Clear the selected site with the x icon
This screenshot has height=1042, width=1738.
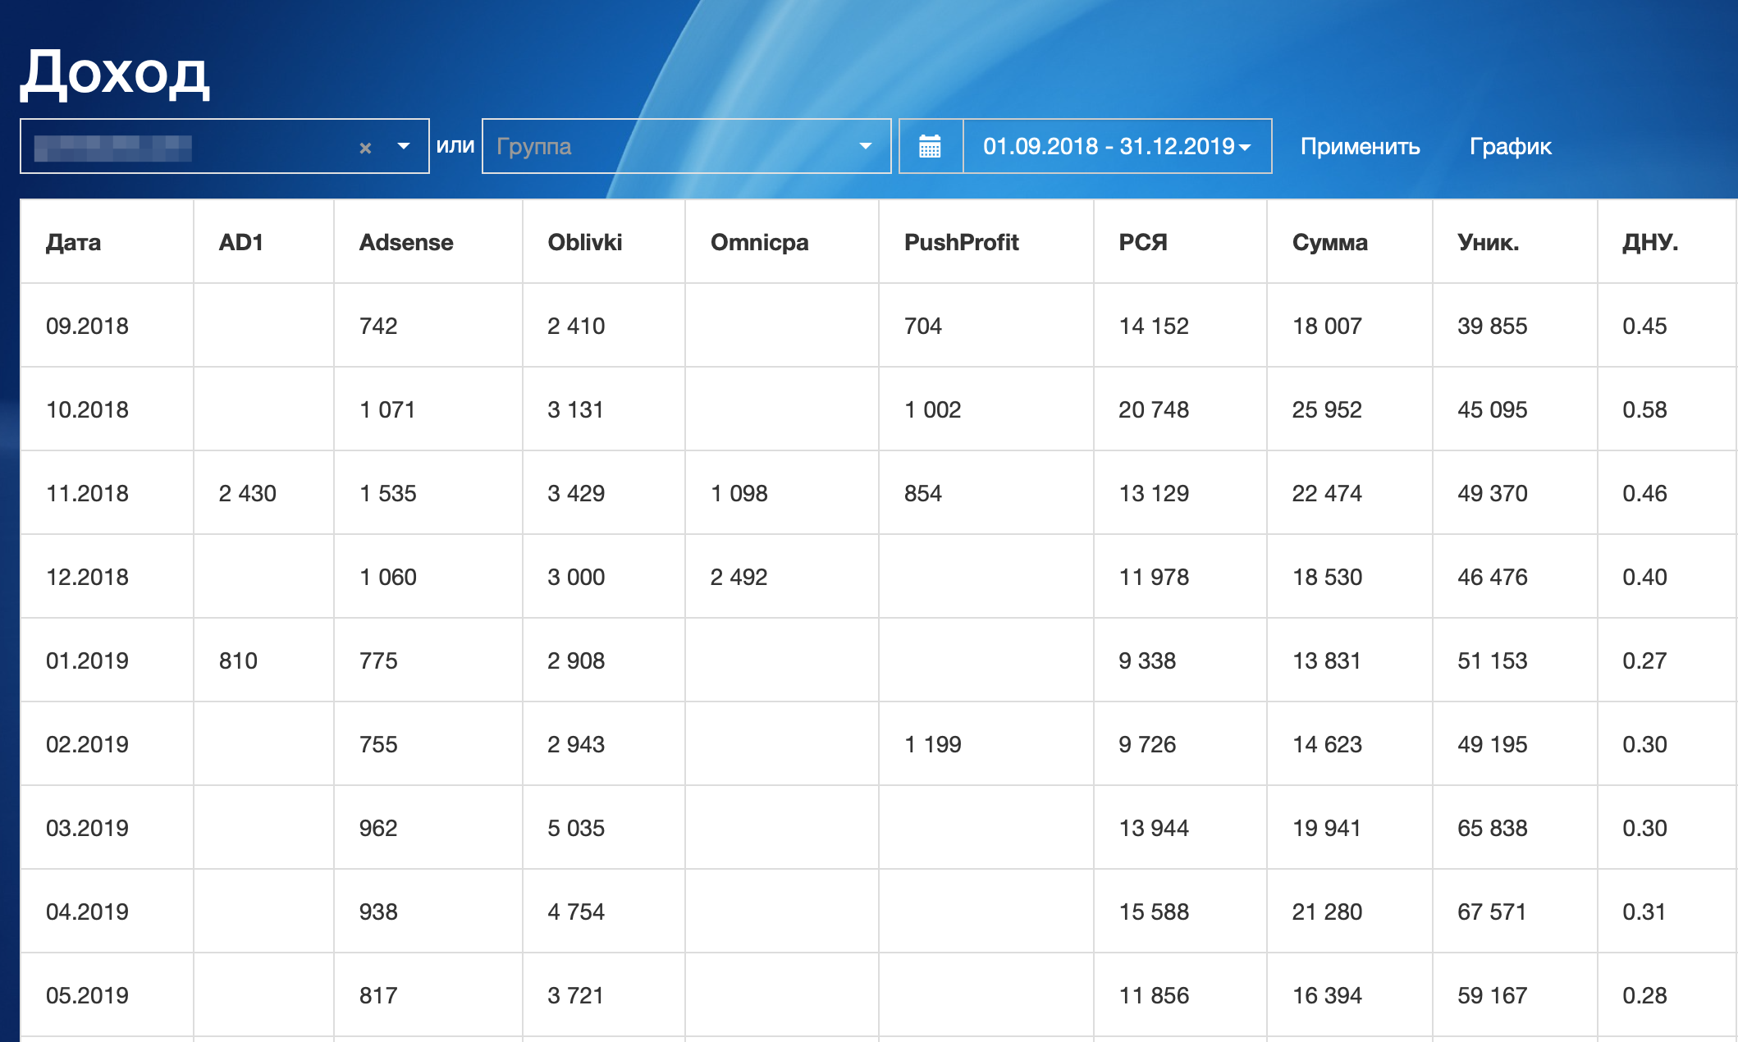coord(365,148)
